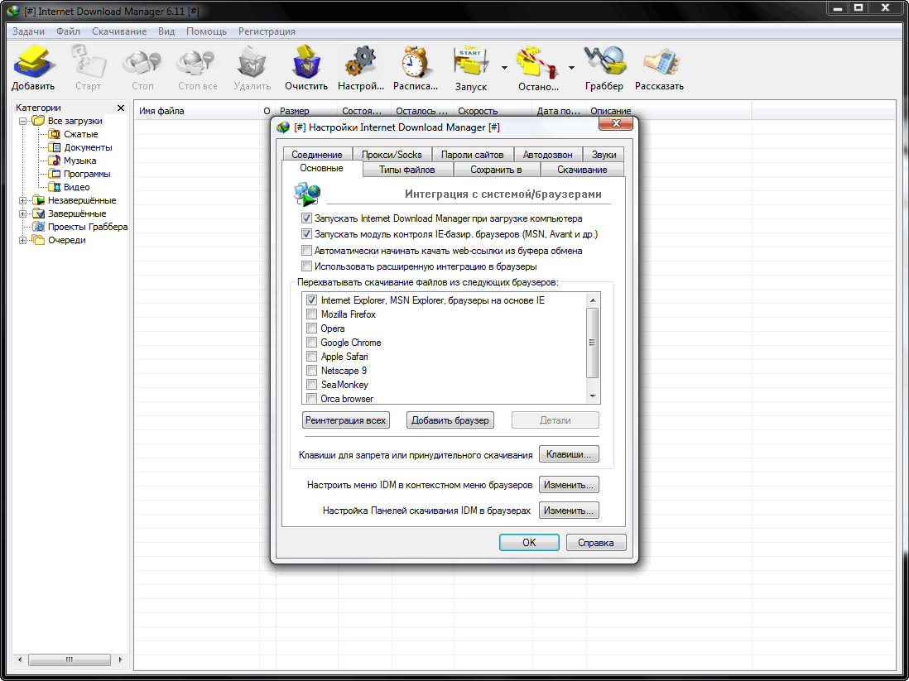Open the Скачивание menu

pos(119,31)
